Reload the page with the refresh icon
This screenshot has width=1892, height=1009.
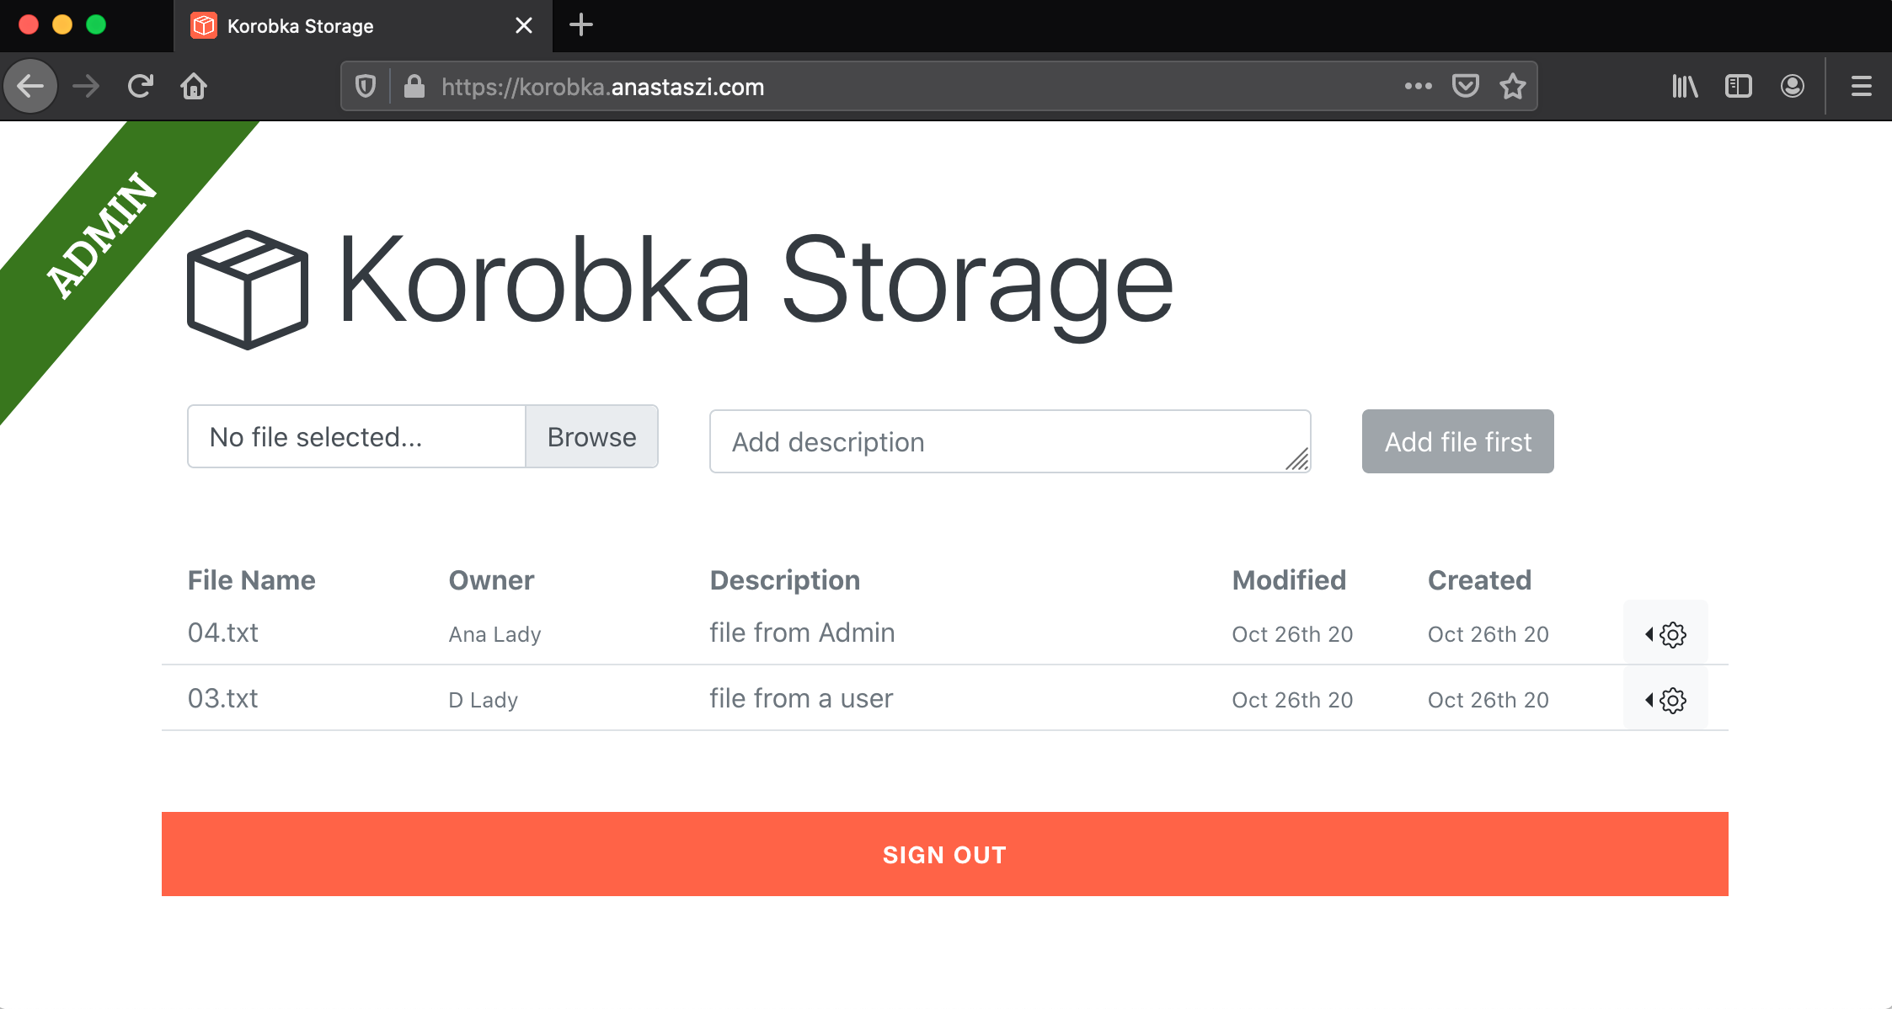coord(140,86)
